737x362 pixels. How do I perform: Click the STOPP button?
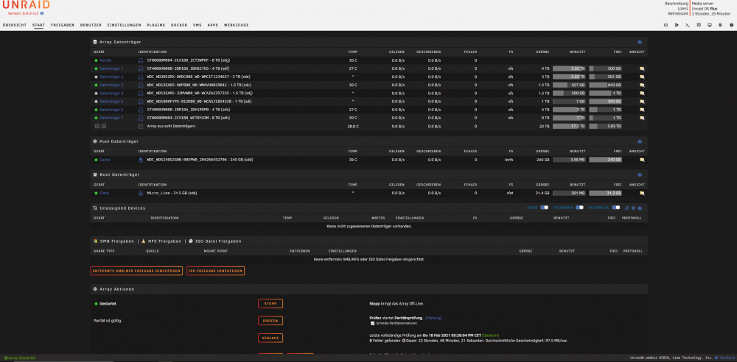pos(270,304)
